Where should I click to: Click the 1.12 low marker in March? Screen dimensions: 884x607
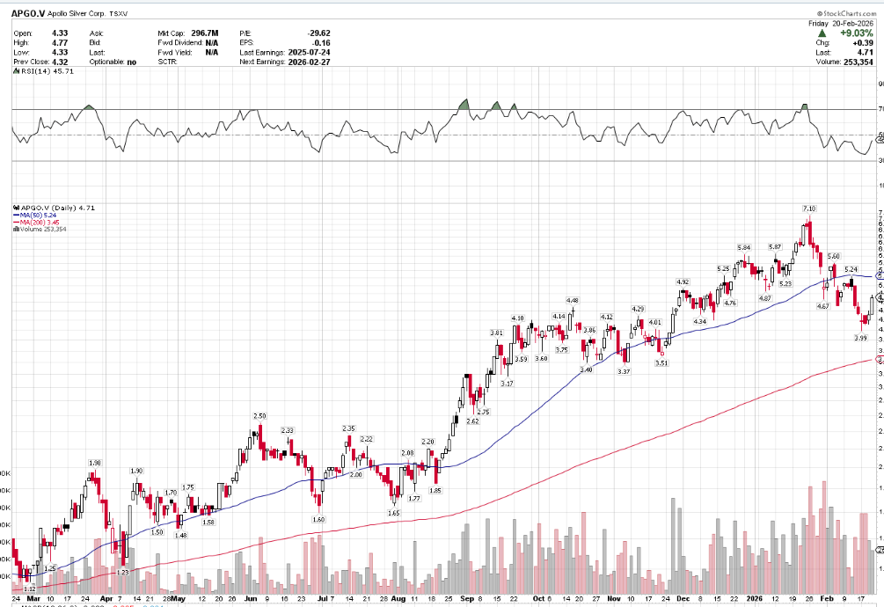pos(29,589)
